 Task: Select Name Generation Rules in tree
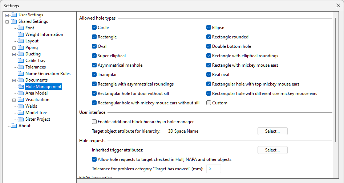point(48,74)
